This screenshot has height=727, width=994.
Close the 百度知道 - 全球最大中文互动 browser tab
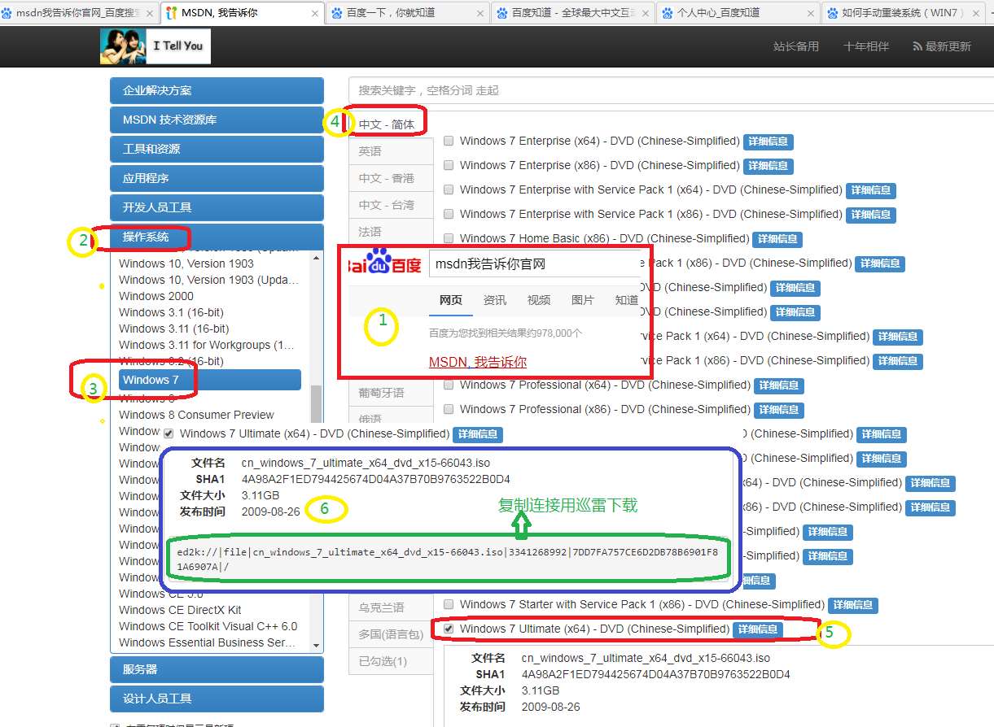click(x=646, y=13)
